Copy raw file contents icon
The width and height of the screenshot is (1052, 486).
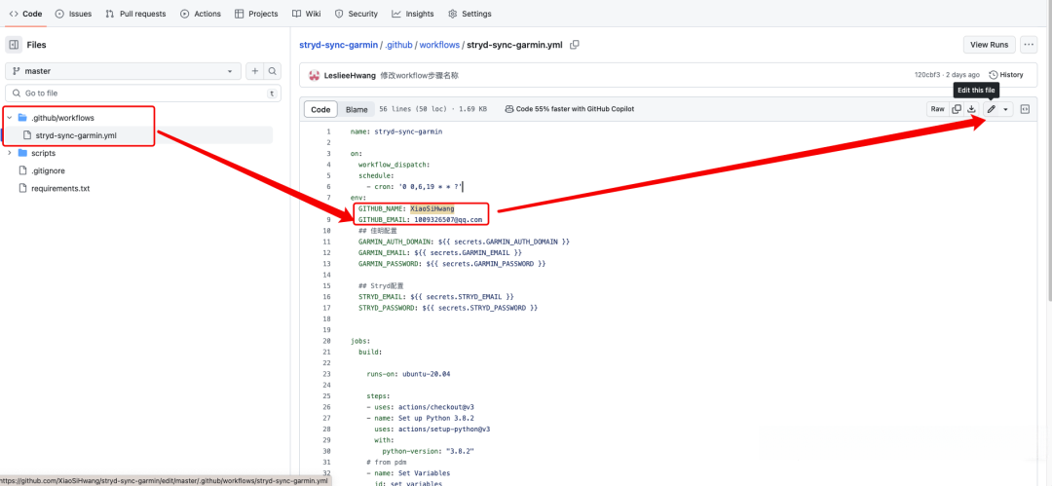957,109
